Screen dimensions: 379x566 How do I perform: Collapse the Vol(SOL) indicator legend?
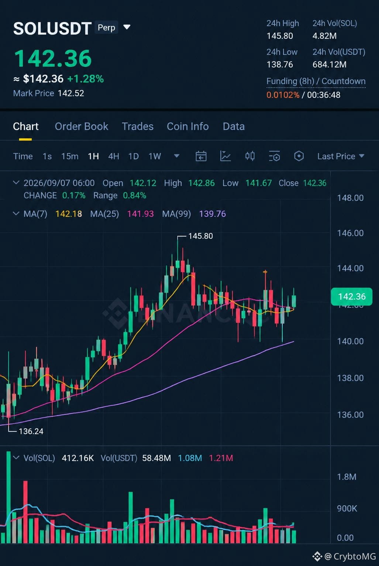click(x=16, y=457)
